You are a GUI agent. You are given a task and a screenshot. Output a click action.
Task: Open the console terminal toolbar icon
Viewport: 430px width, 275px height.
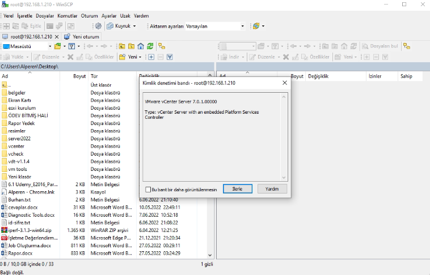49,26
